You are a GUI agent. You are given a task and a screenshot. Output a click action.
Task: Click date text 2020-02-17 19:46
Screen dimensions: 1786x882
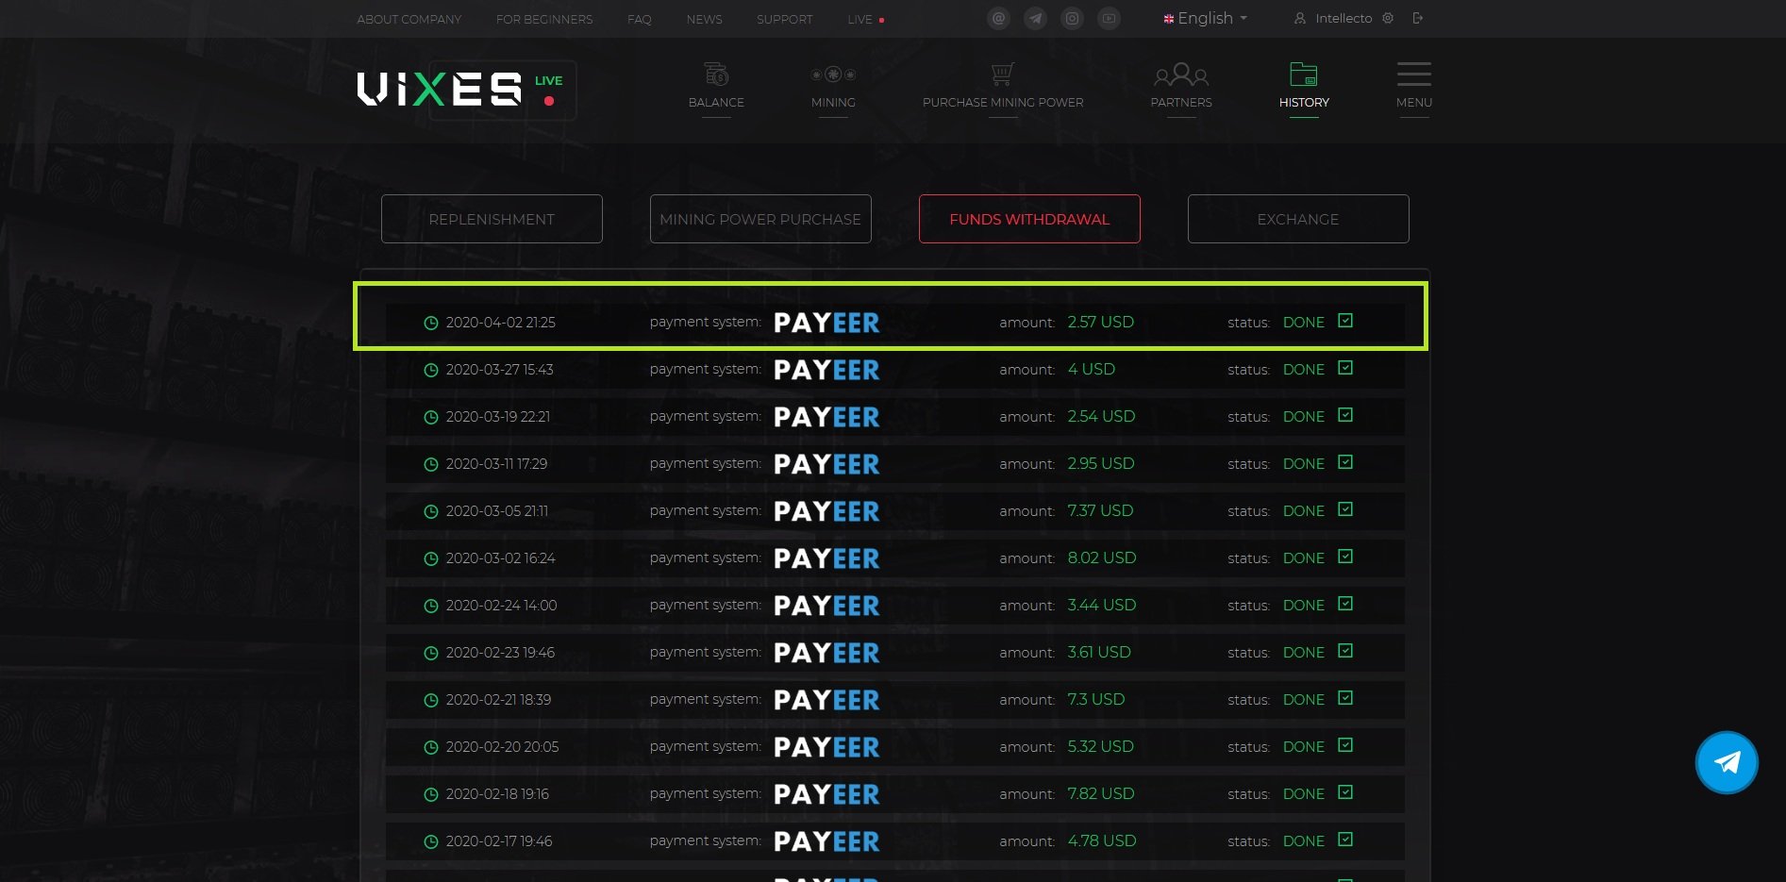pyautogui.click(x=499, y=841)
